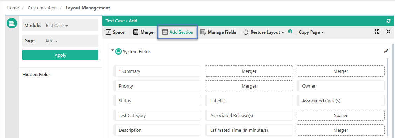Collapse the System Fields section arrow
395x138 pixels.
113,50
